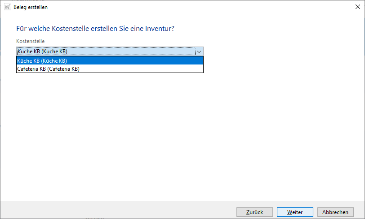Image resolution: width=365 pixels, height=219 pixels.
Task: Click empty title bar space right of the title
Action: click(x=180, y=7)
